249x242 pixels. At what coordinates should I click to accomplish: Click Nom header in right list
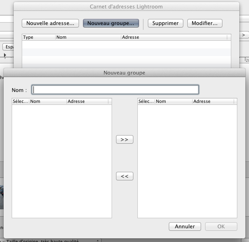coord(174,101)
